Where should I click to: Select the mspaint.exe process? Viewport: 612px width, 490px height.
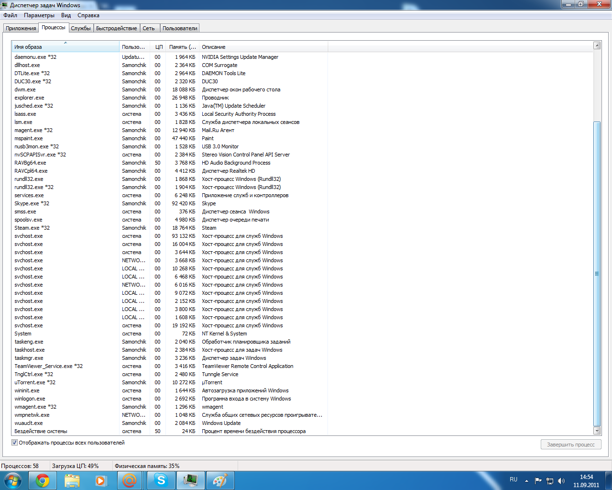click(x=170, y=138)
